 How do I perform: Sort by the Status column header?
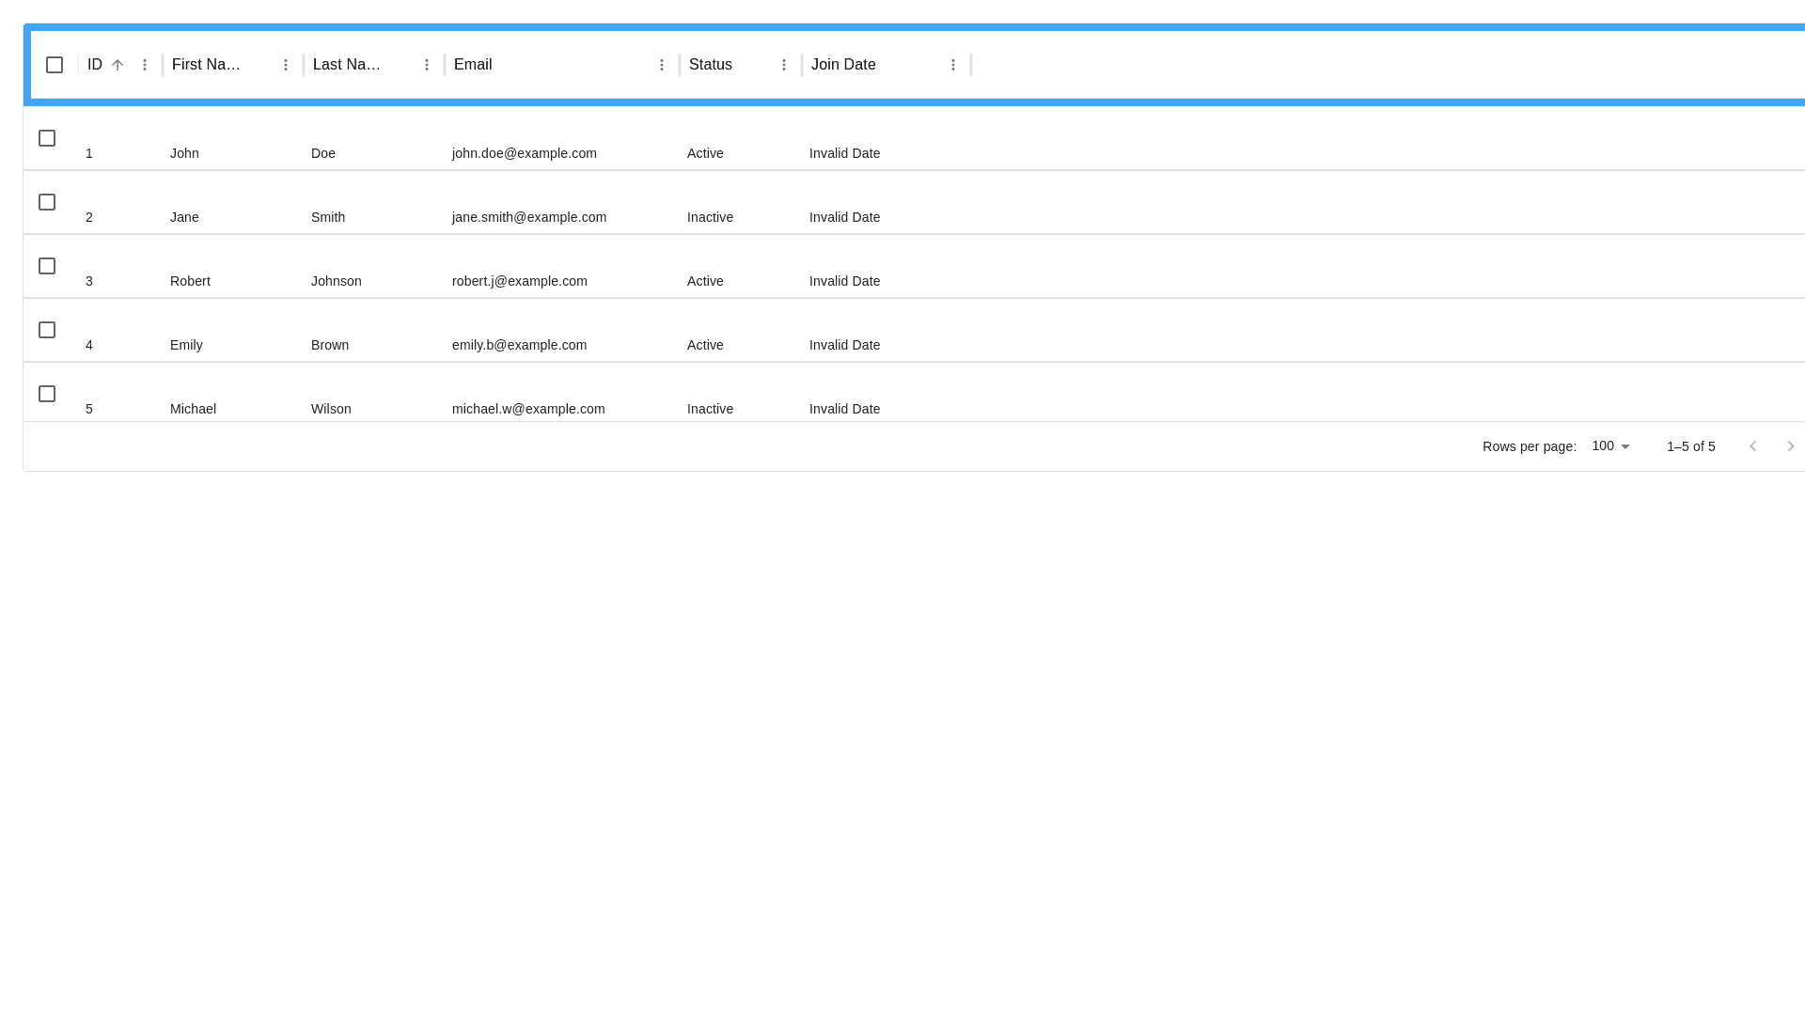tap(711, 65)
